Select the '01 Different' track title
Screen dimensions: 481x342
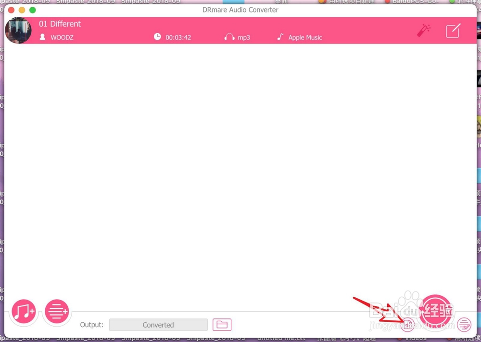point(60,24)
